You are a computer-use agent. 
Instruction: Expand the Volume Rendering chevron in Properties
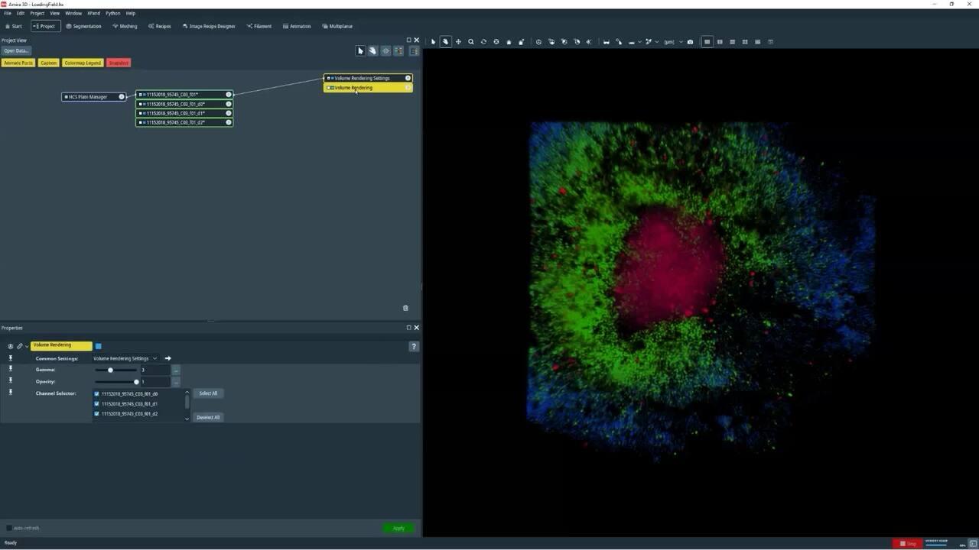[27, 346]
